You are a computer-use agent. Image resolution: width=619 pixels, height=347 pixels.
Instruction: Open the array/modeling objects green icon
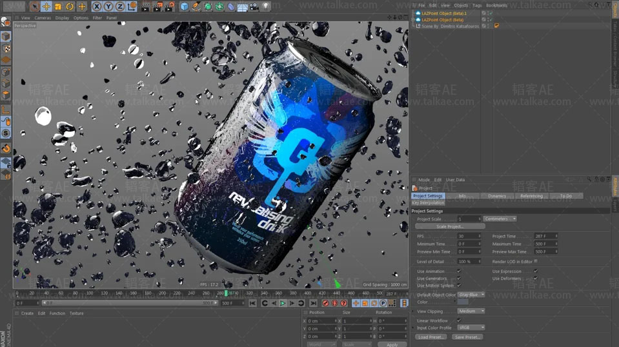(x=219, y=6)
